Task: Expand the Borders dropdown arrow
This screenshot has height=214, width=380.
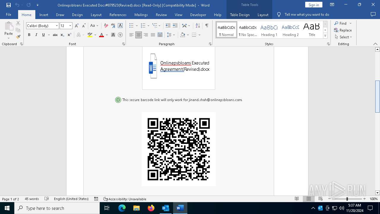Action: tap(199, 35)
